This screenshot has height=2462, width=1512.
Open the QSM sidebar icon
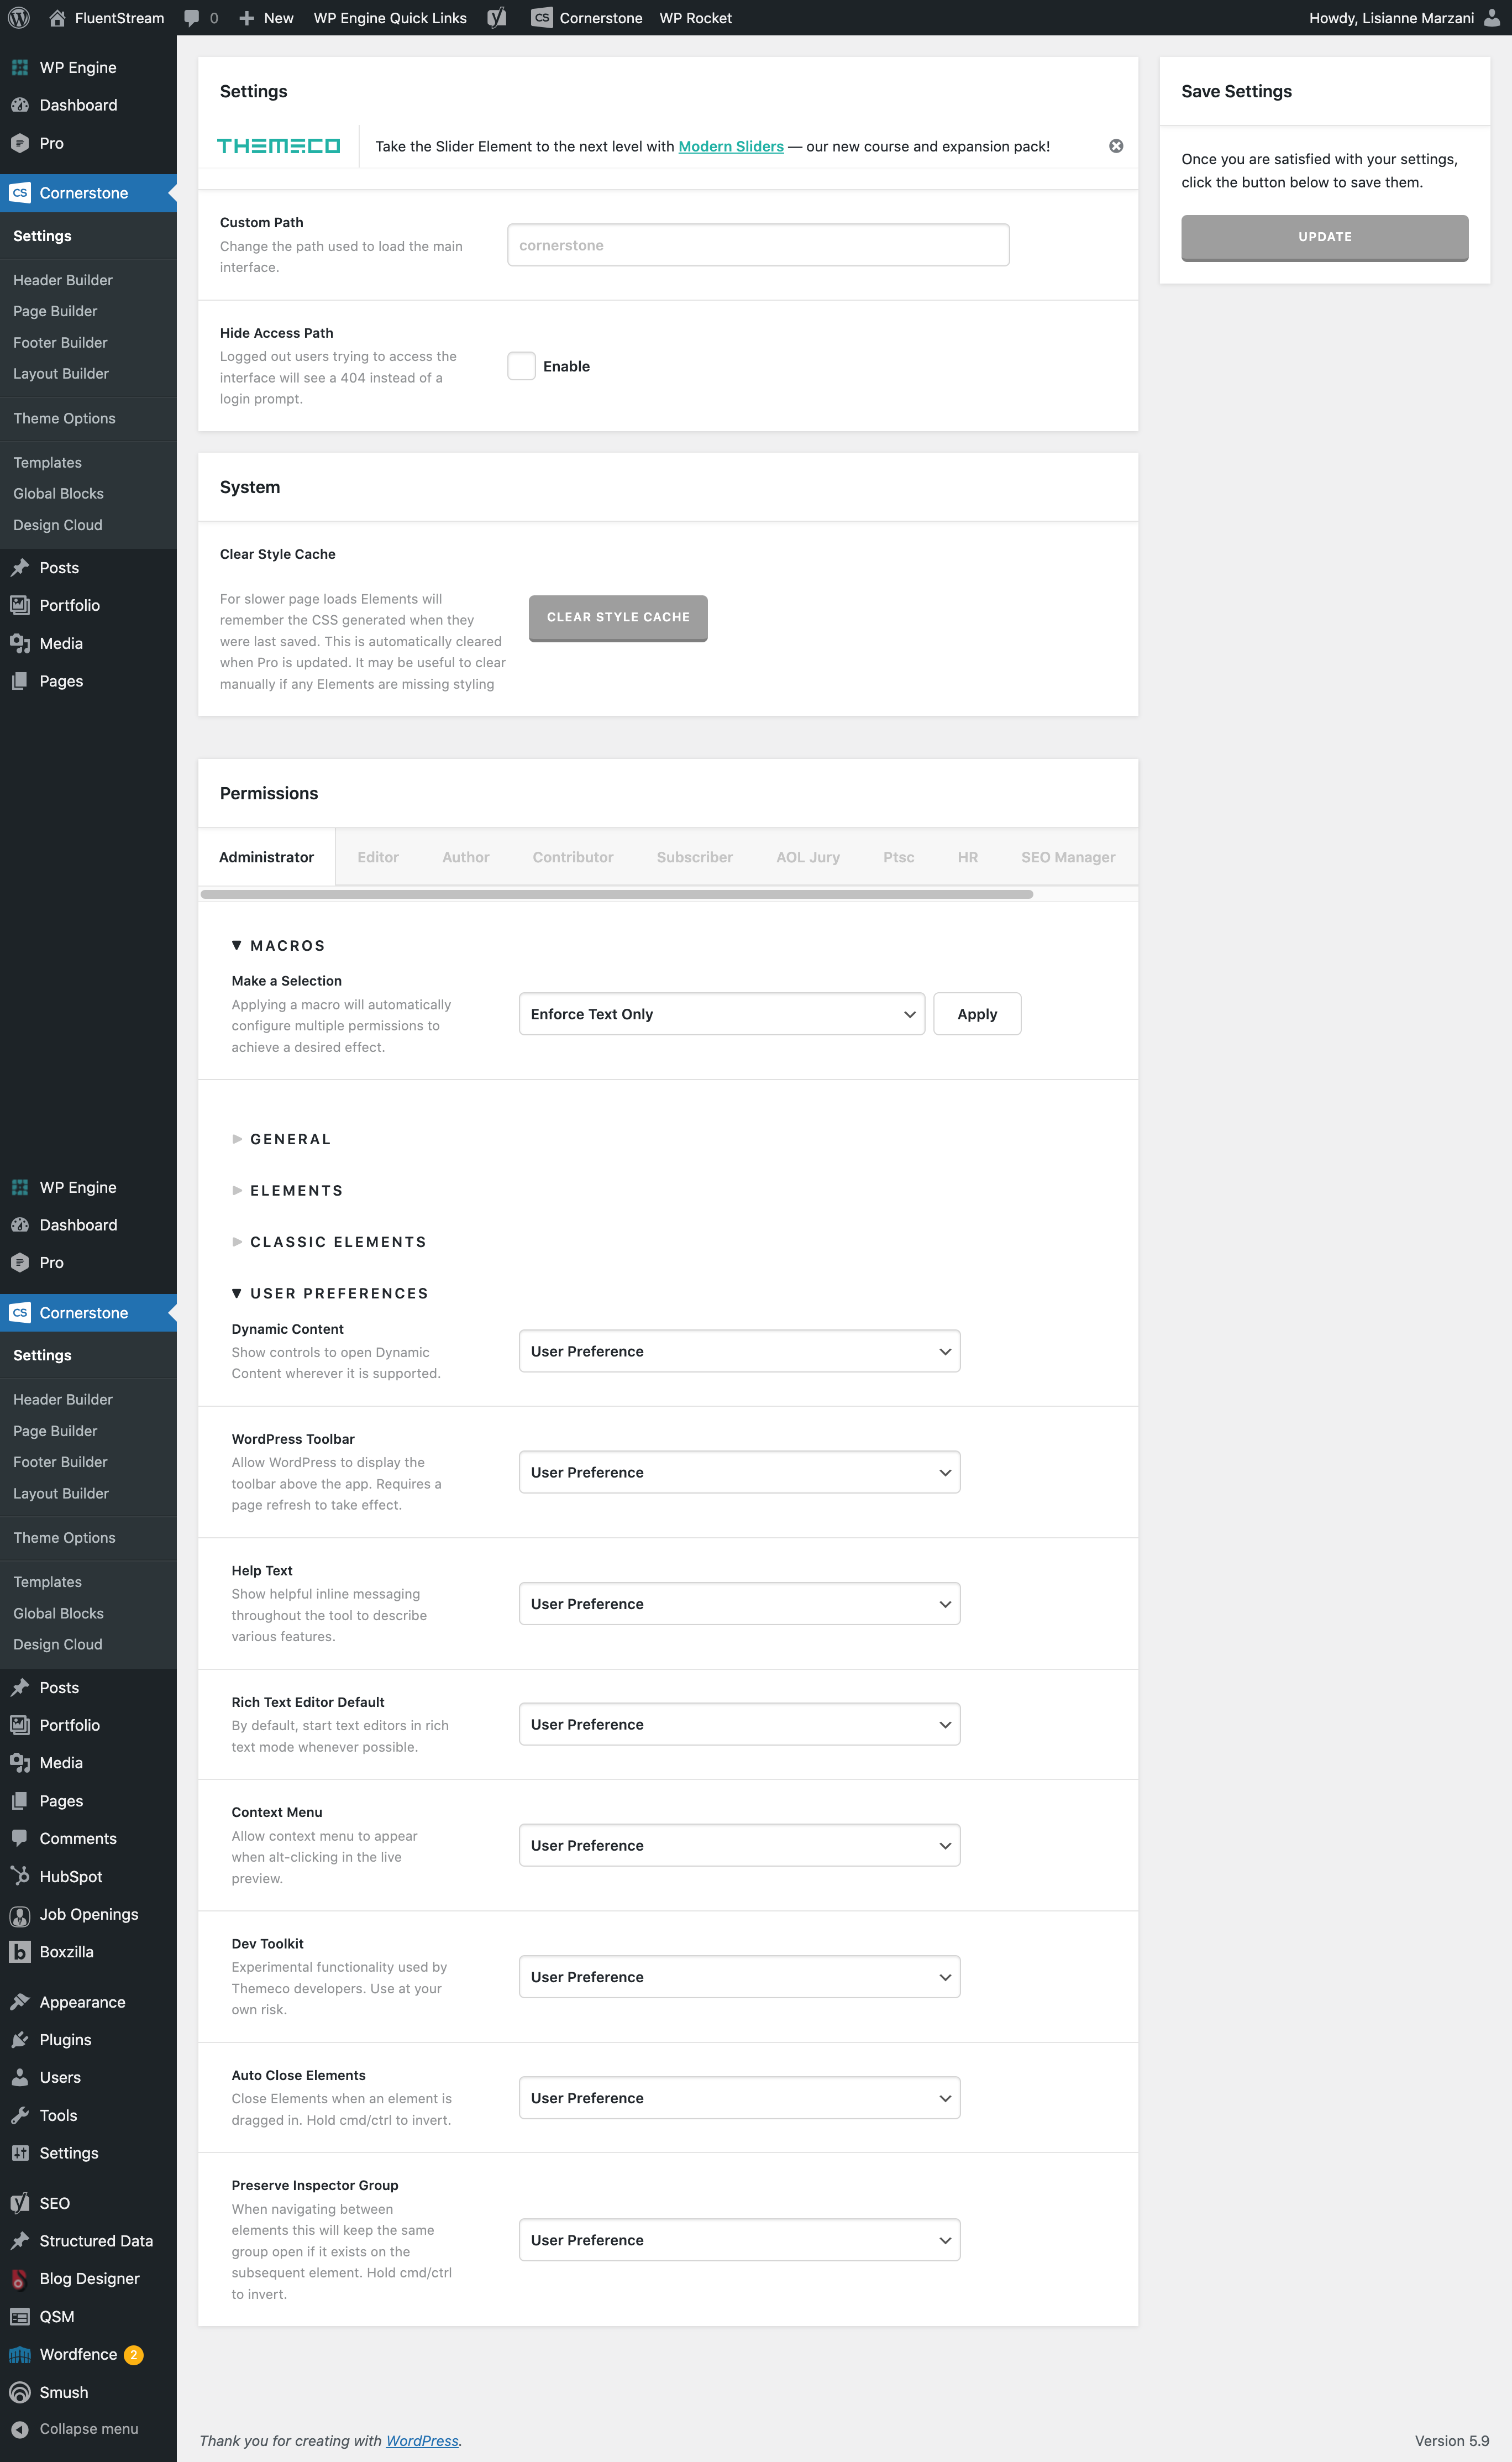point(19,2316)
